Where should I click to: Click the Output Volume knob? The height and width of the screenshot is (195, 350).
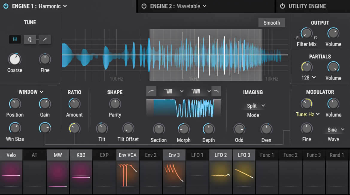333,33
